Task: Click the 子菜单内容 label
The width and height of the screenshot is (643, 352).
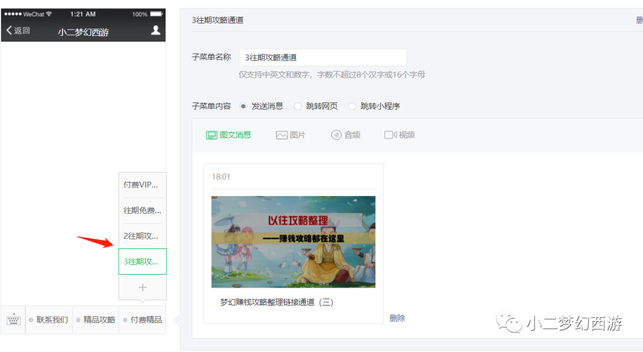Action: pyautogui.click(x=211, y=106)
